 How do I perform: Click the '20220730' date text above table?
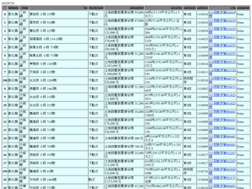8,3
